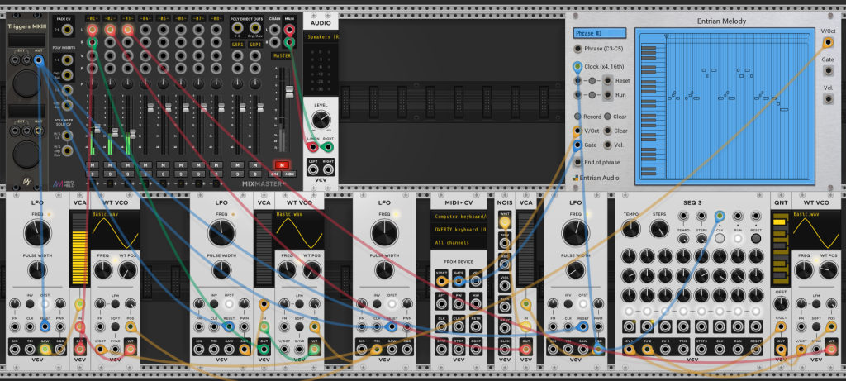Image resolution: width=846 pixels, height=381 pixels.
Task: Click the FREQ knob on the leftmost LFO
Action: coord(37,232)
